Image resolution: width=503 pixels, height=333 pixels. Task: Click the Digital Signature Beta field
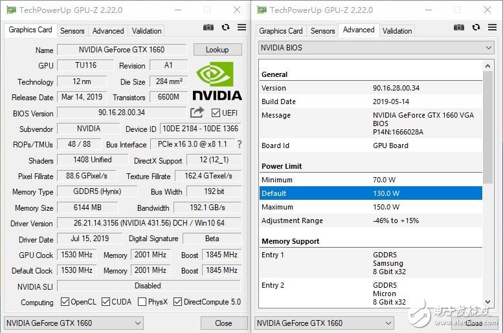pos(212,239)
